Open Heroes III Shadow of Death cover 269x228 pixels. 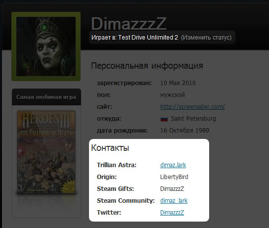[46, 152]
